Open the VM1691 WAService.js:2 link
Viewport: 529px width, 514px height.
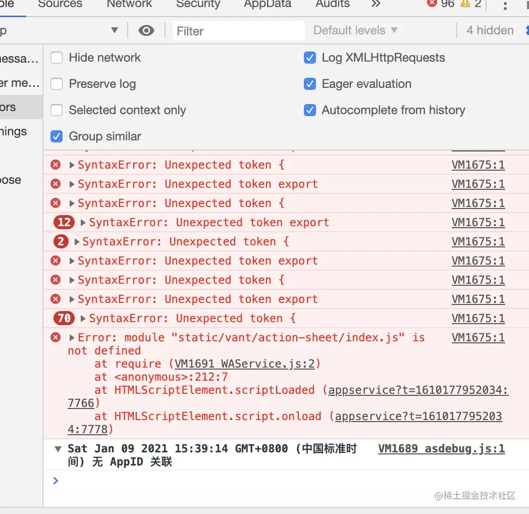click(x=245, y=364)
